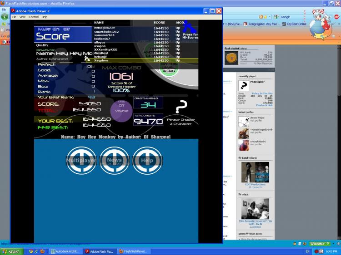Image resolution: width=341 pixels, height=255 pixels.
Task: Switch to Adobe Flash Player taskbar button
Action: pos(100,251)
